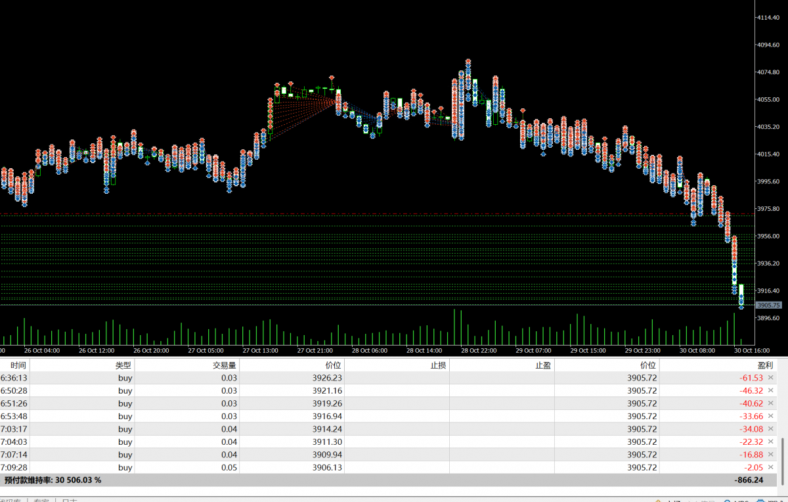Viewport: 788px width, 502px height.
Task: Click the 26 Oct 04:00 time axis label
Action: (x=41, y=351)
